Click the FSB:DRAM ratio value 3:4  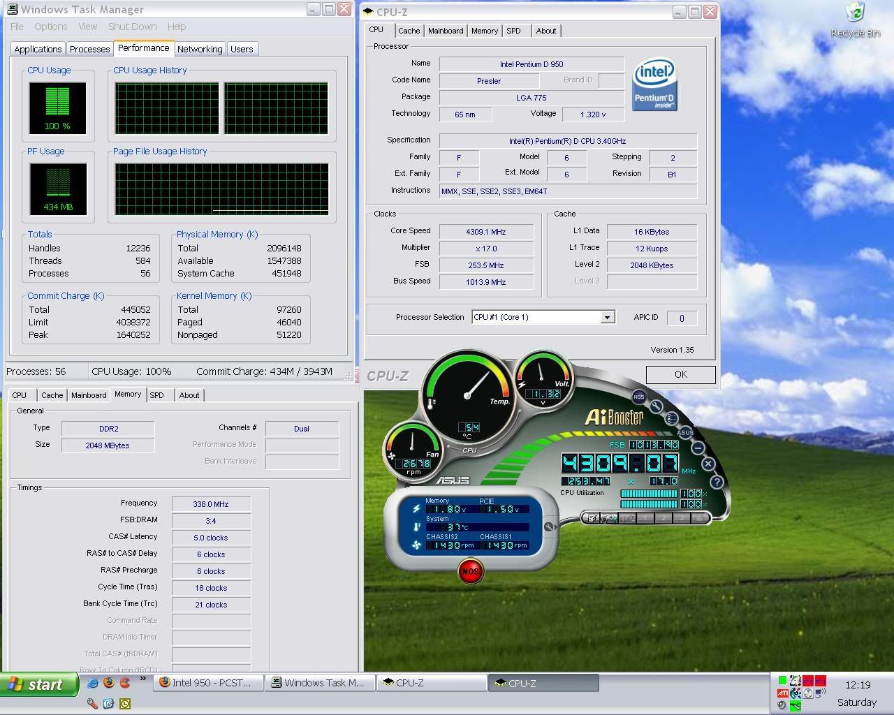click(211, 521)
